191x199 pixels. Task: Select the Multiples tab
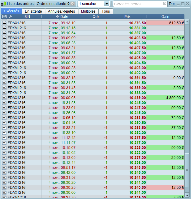pos(88,11)
